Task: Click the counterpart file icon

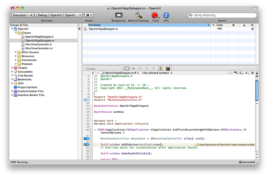Action: (252, 73)
